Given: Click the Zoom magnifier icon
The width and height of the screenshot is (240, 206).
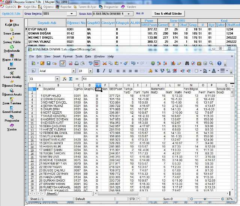Looking at the screenshot, I should pyautogui.click(x=211, y=63).
